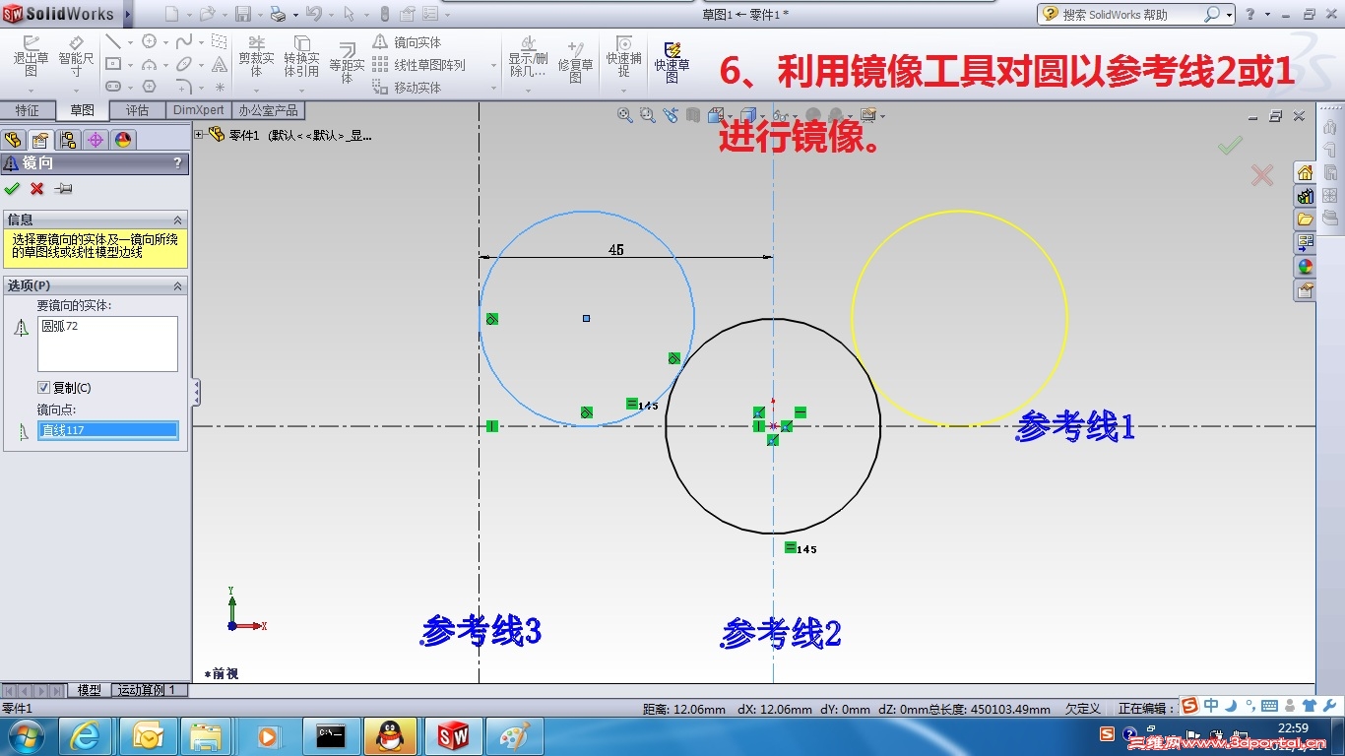Screen dimensions: 1345x756
Task: Select the sketch Text tool
Action: coord(220,64)
